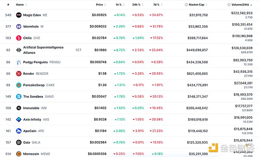Image resolution: width=259 pixels, height=157 pixels.
Task: Click Render market cap $821,400,865
Action: [197, 74]
